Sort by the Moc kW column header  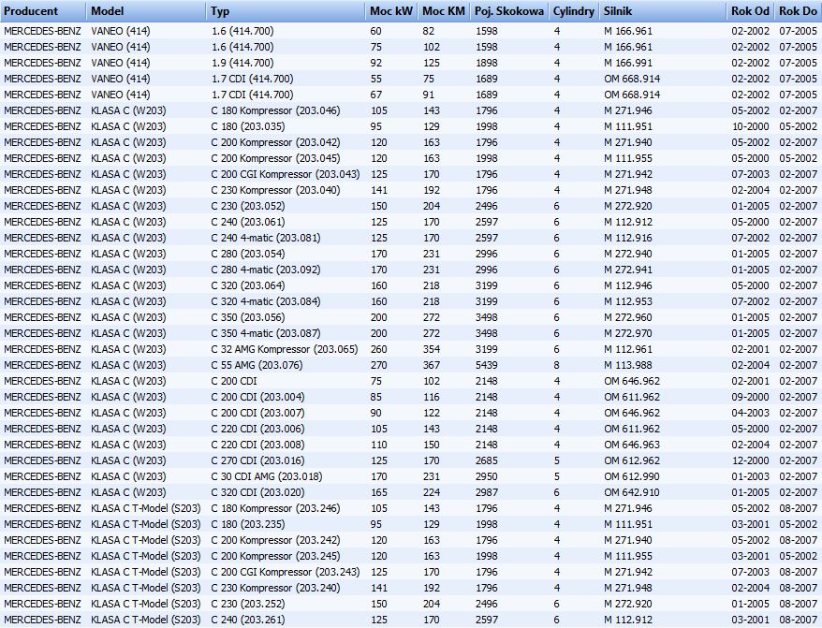point(391,11)
